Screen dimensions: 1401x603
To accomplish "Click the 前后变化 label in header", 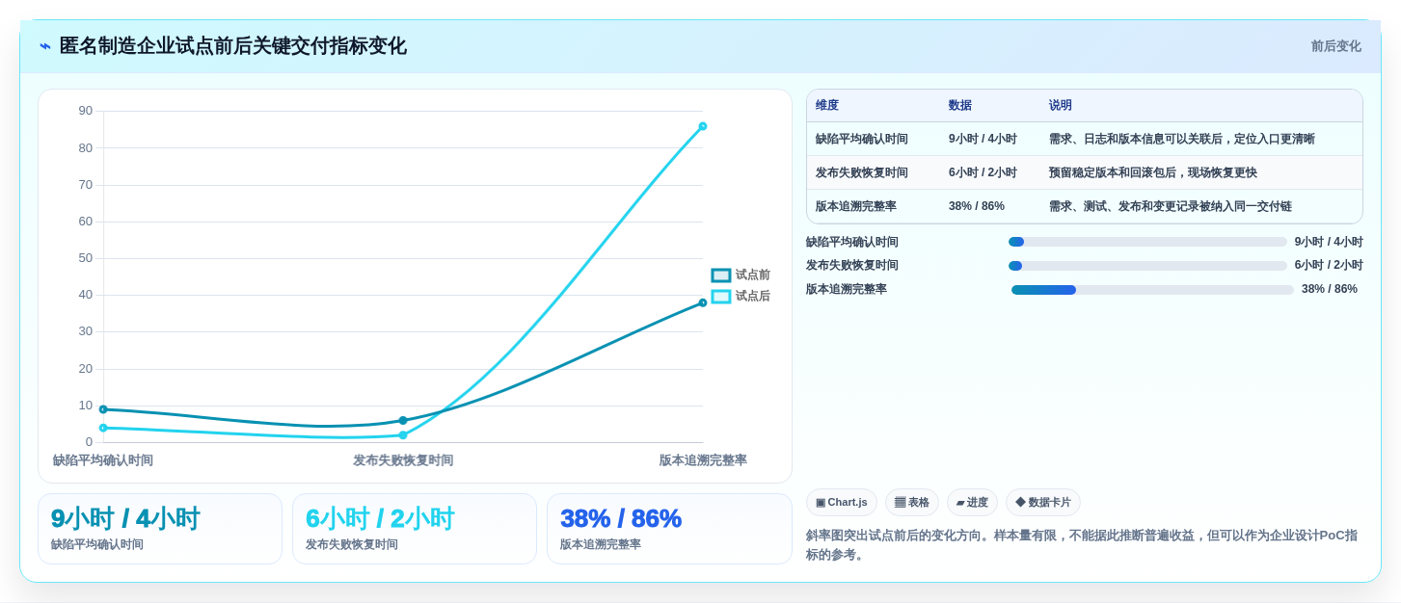I will (x=1335, y=46).
